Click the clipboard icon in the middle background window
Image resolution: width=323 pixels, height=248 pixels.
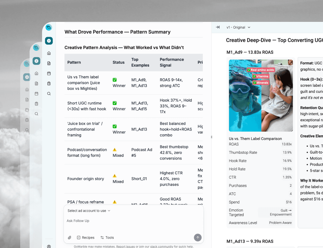tap(36, 104)
